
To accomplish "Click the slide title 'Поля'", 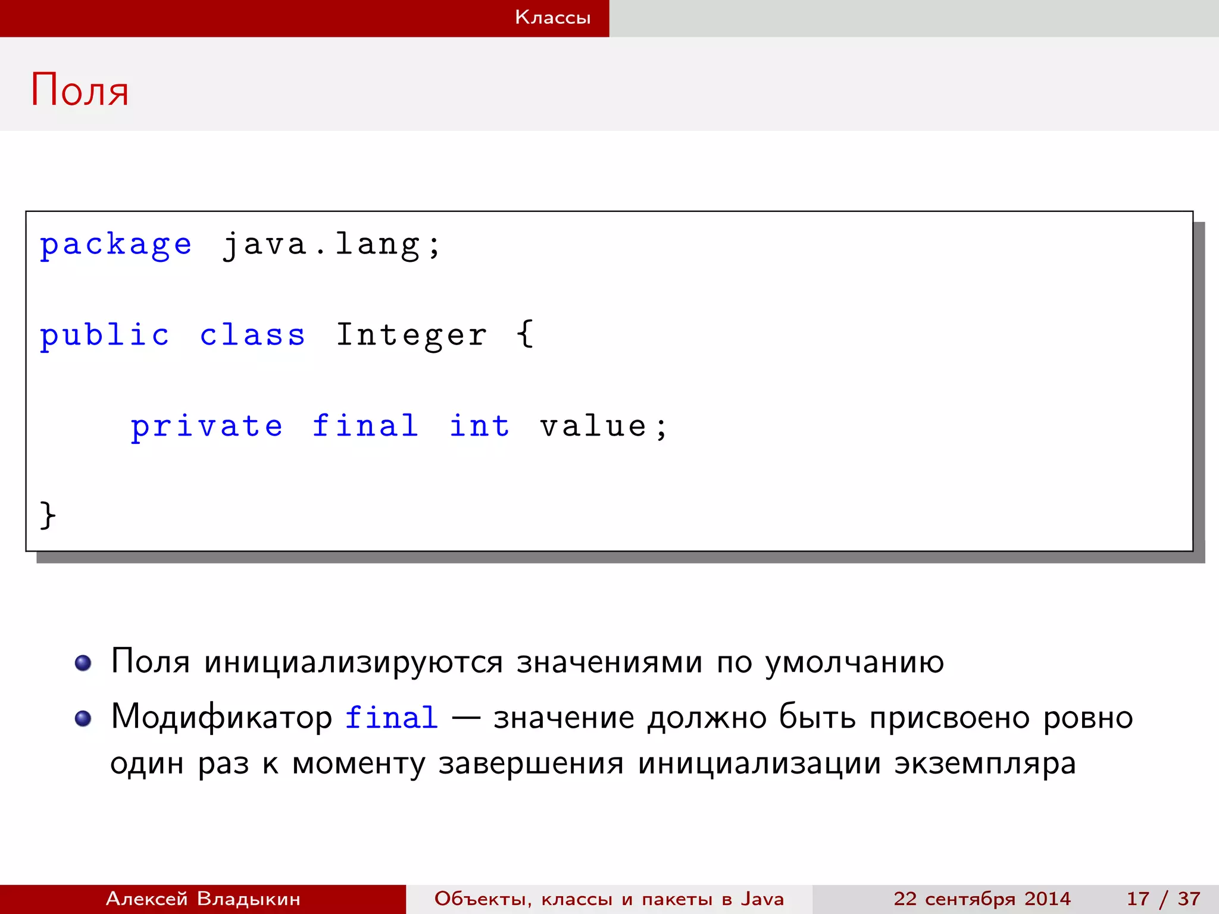I will (x=80, y=90).
